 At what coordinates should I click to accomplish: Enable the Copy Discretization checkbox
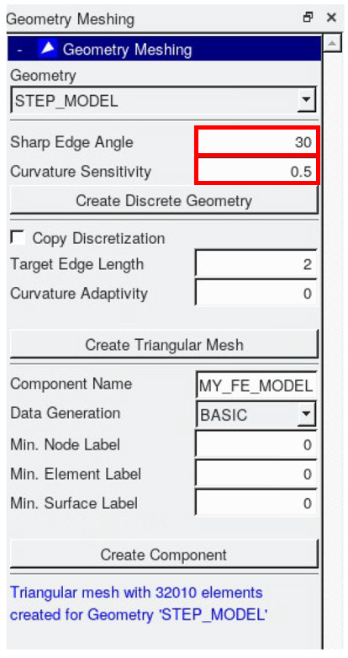tap(18, 237)
